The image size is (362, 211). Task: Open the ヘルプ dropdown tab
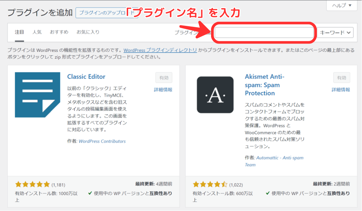pos(342,5)
